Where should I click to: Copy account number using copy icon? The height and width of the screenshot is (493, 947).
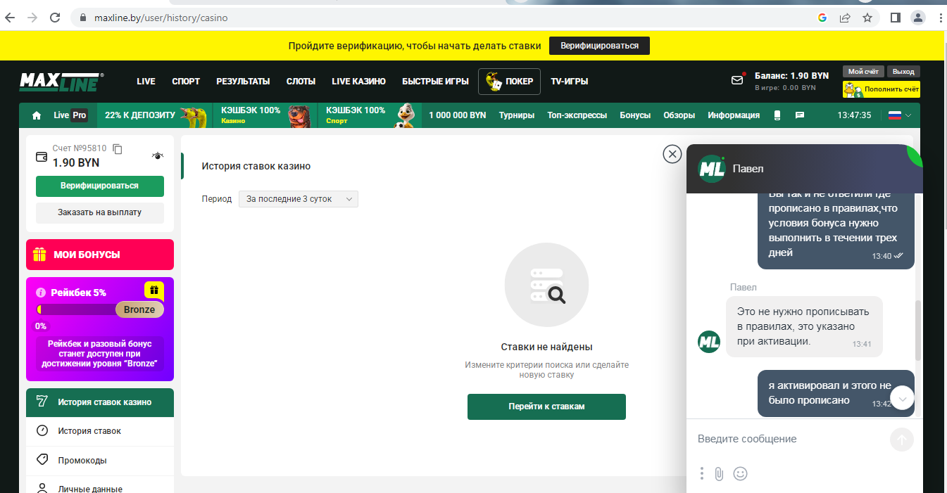pyautogui.click(x=118, y=148)
